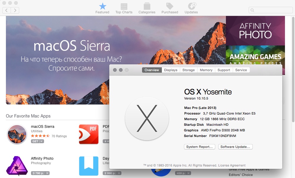Screen dimensions: 295x178
Task: Switch to the Support tab
Action: pyautogui.click(x=224, y=70)
